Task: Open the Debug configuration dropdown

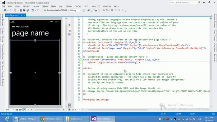Action: [79, 11]
